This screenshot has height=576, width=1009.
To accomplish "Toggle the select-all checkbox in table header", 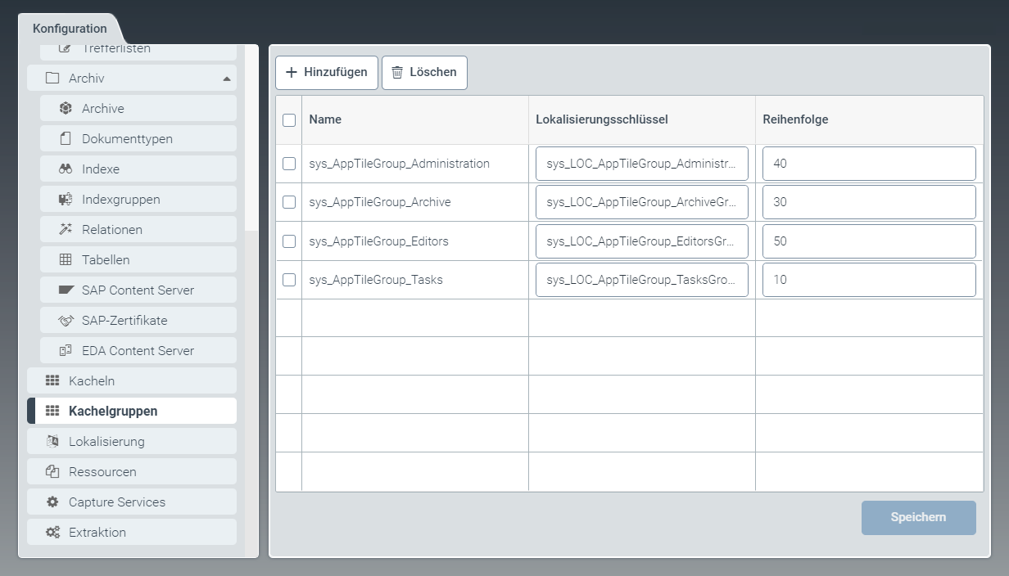I will 289,120.
